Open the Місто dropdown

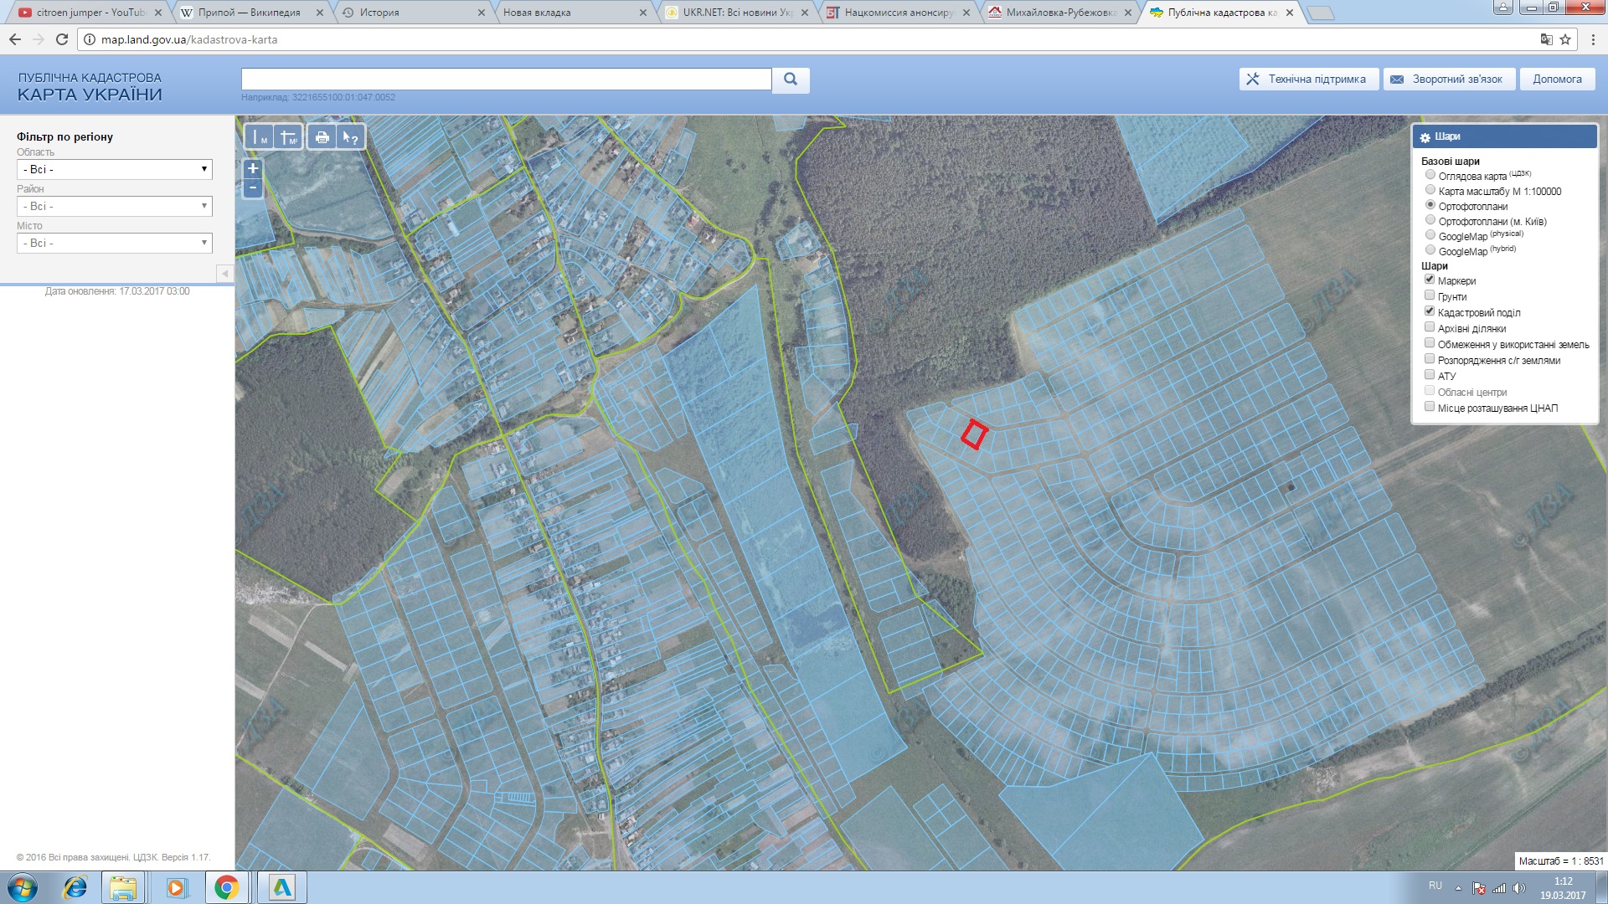point(115,243)
